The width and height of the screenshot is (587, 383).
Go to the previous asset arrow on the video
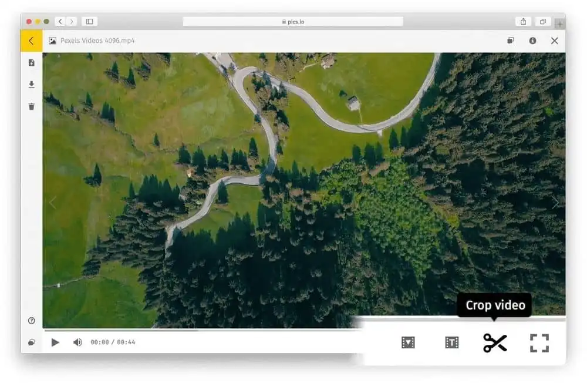click(53, 203)
